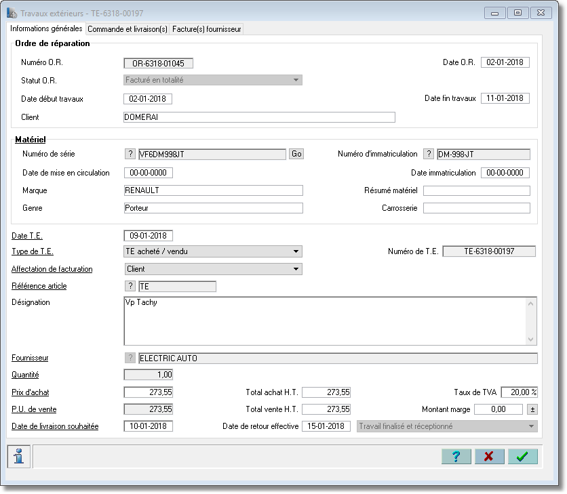This screenshot has height=494, width=567.
Task: Click the P.U. de vente input field
Action: point(149,409)
